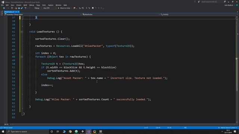Click the notifications flag icon in title bar
The width and height of the screenshot is (239, 134).
point(195,1)
